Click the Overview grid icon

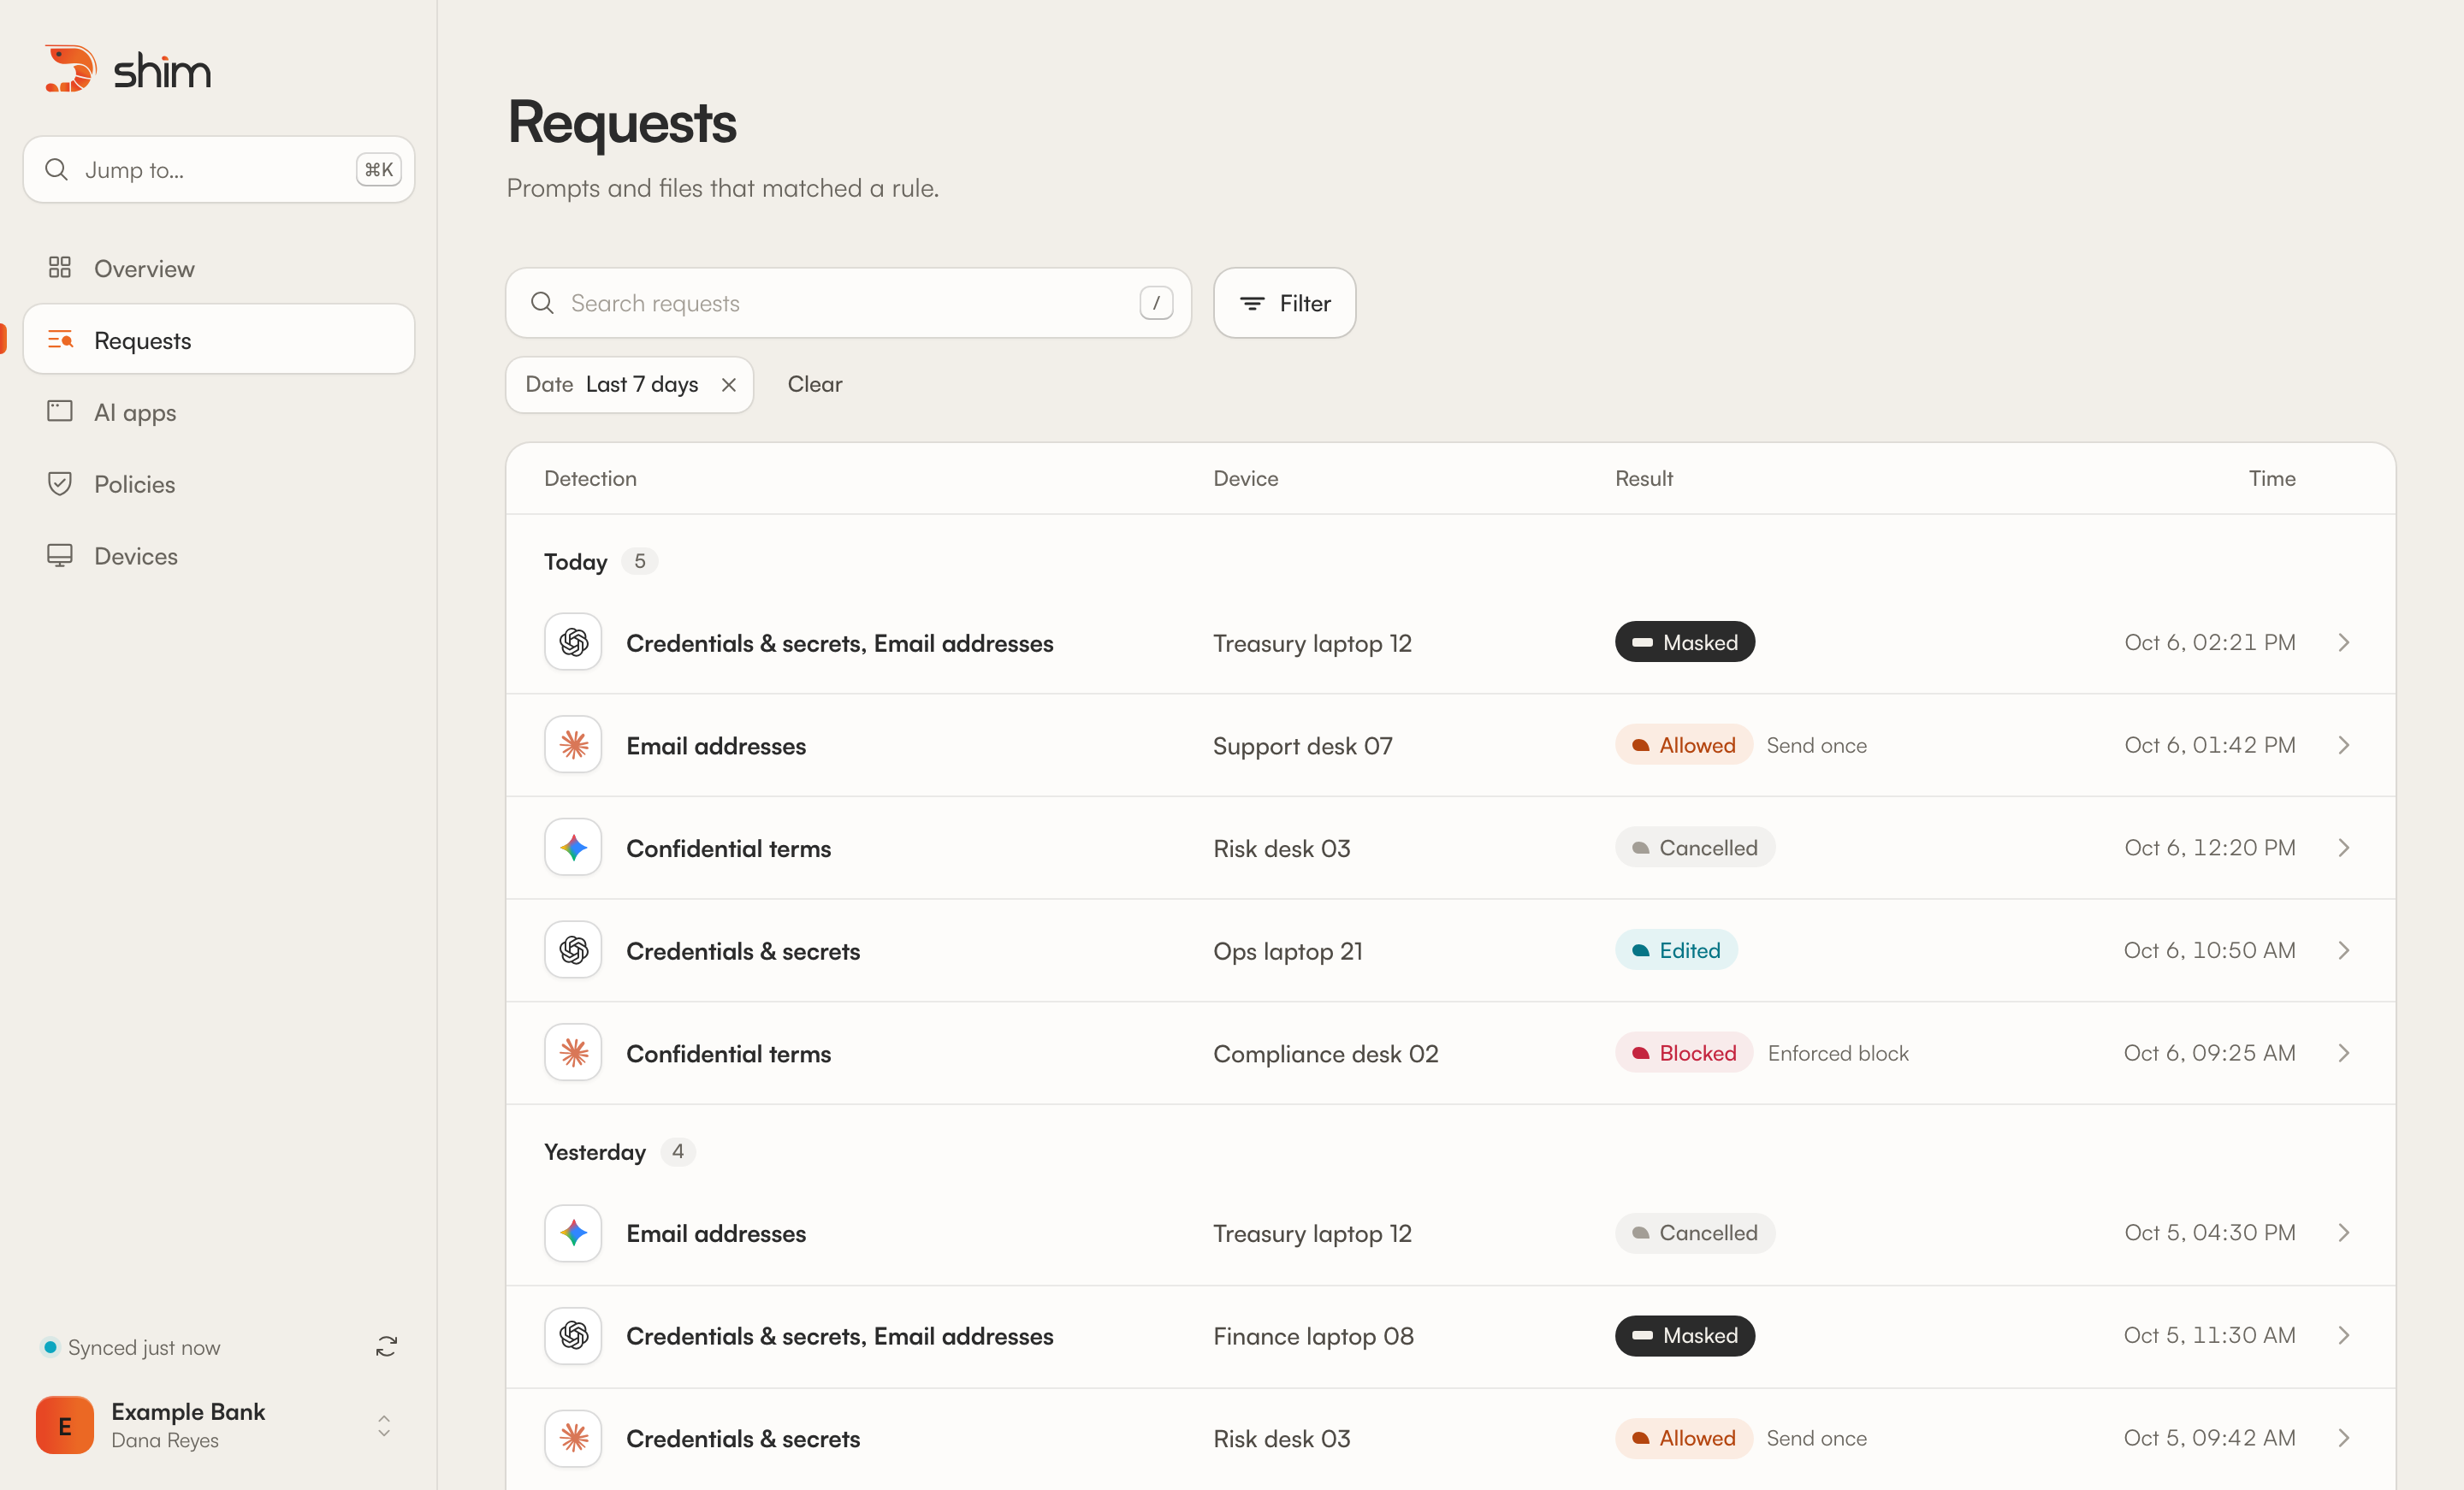(60, 268)
